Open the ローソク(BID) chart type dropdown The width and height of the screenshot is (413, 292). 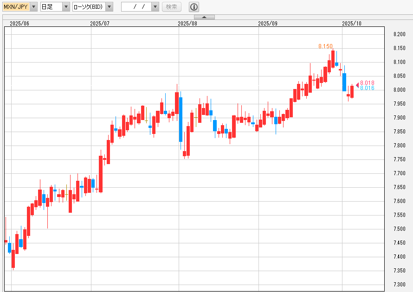pyautogui.click(x=109, y=7)
